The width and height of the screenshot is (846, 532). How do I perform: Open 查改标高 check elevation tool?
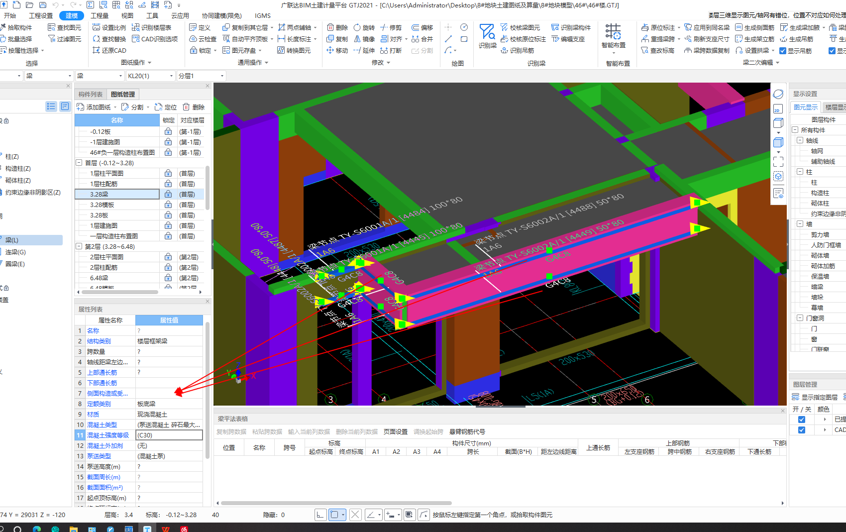coord(657,50)
